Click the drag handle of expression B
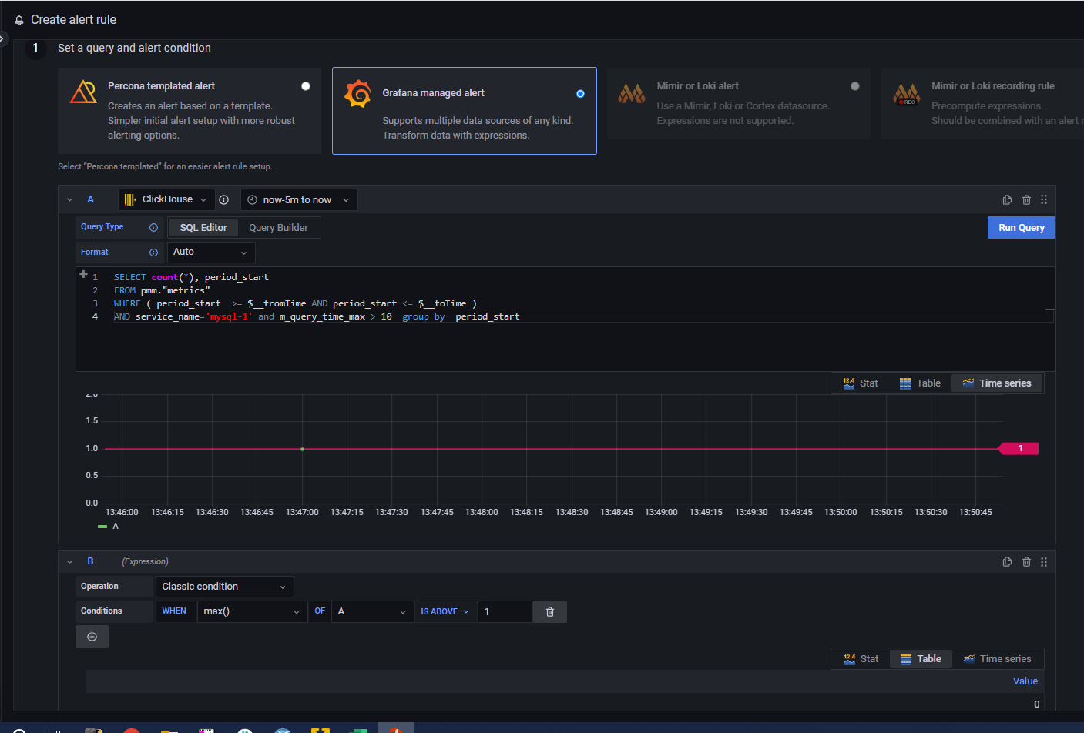Image resolution: width=1084 pixels, height=733 pixels. (x=1044, y=562)
